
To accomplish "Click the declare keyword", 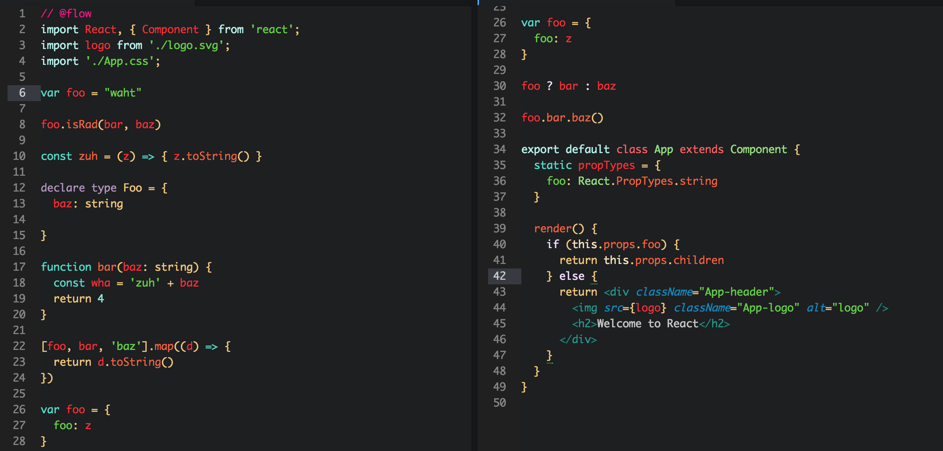I will (x=63, y=188).
